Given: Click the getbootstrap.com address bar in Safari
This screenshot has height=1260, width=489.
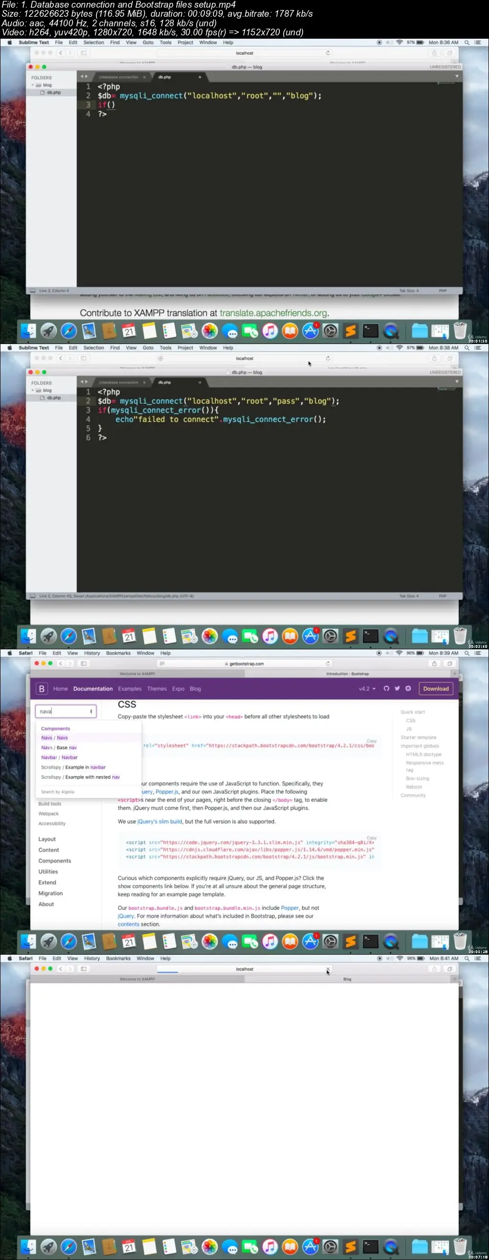Looking at the screenshot, I should pyautogui.click(x=244, y=664).
